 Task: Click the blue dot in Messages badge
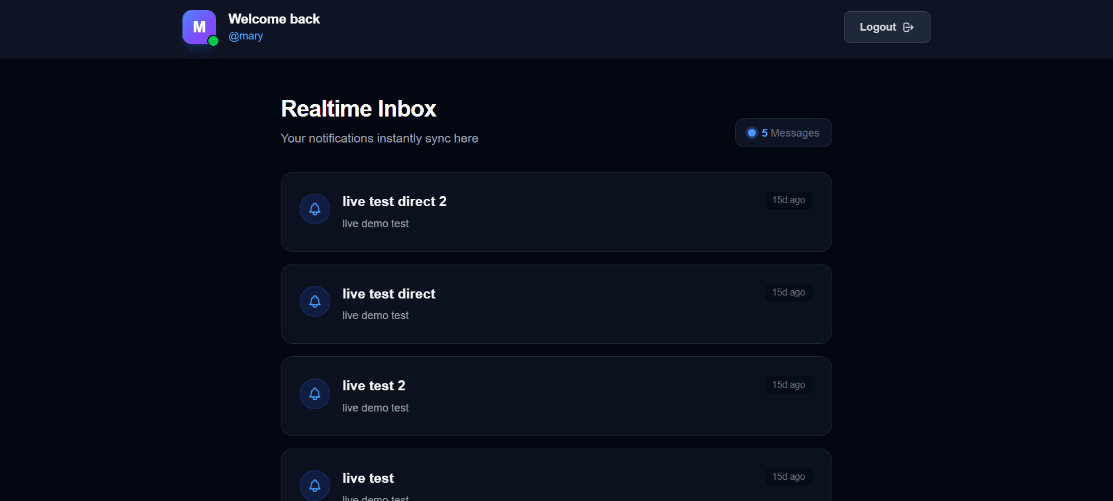click(752, 133)
